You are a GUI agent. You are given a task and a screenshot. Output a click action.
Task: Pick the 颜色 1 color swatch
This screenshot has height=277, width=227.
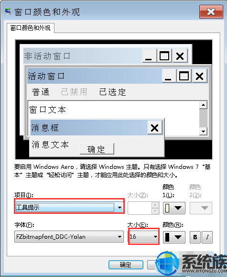[174, 208]
